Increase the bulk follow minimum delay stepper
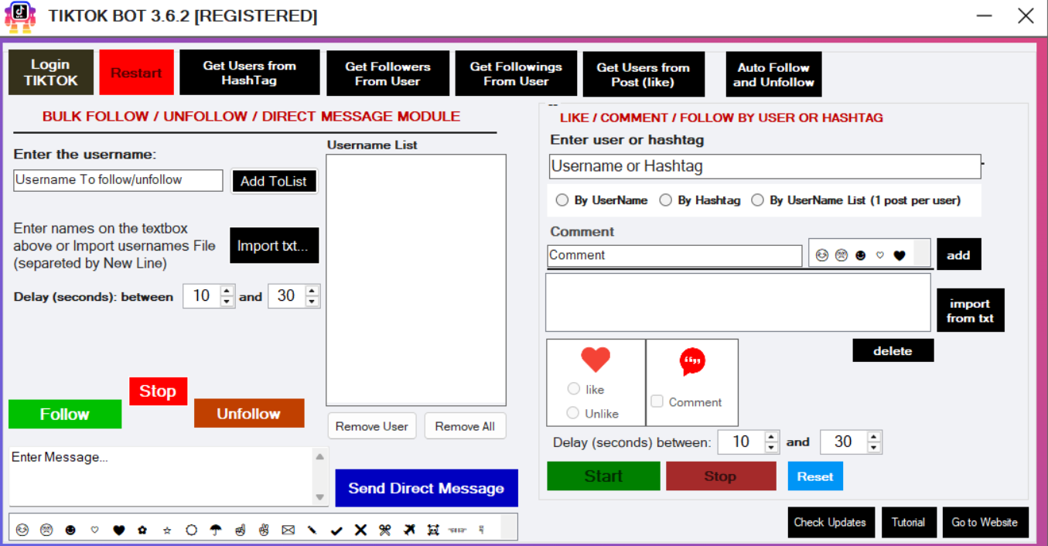The width and height of the screenshot is (1048, 546). [x=227, y=292]
